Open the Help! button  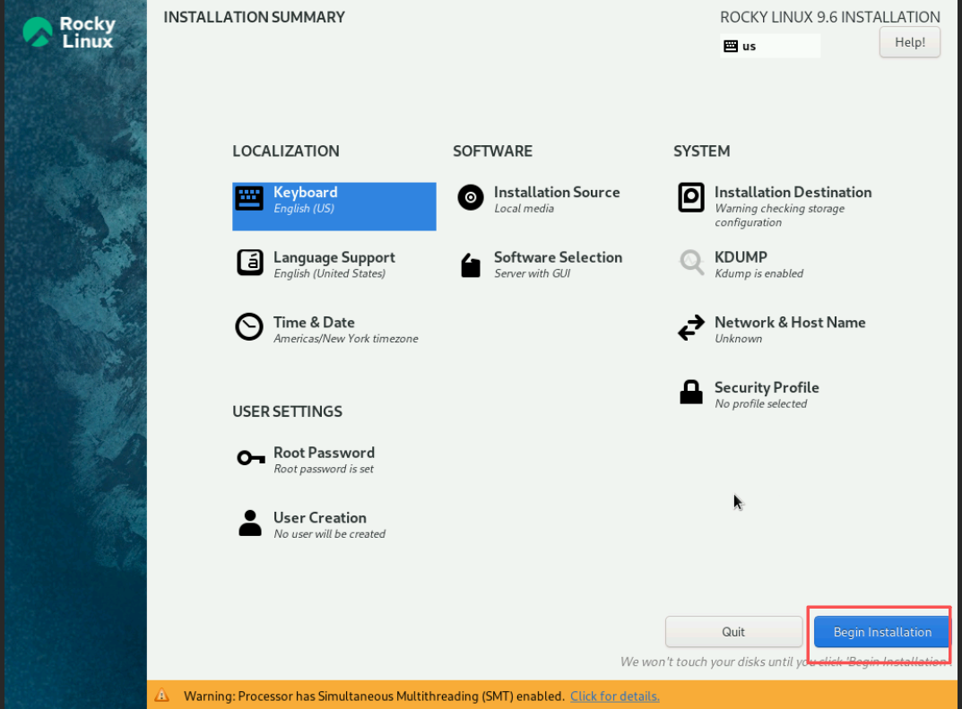tap(909, 42)
